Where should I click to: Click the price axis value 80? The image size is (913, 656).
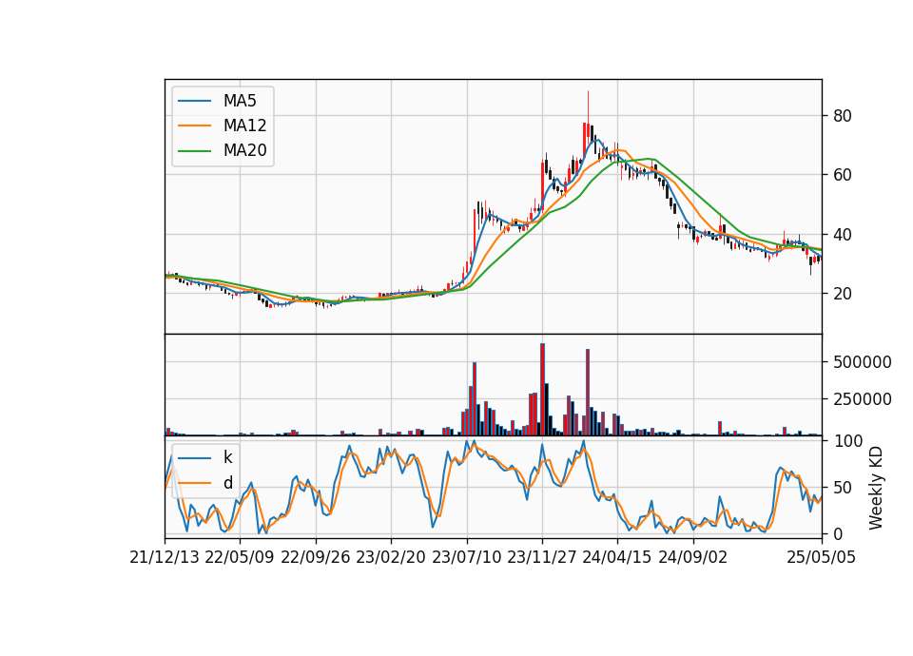[x=843, y=116]
